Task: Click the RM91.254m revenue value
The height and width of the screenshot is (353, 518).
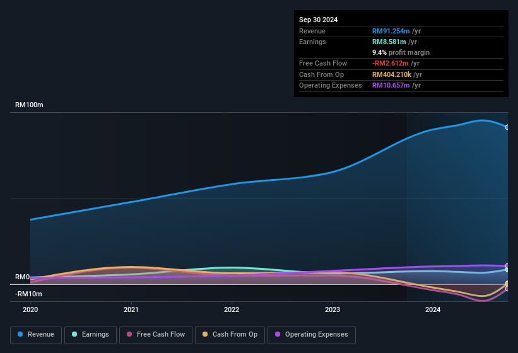Action: [391, 31]
